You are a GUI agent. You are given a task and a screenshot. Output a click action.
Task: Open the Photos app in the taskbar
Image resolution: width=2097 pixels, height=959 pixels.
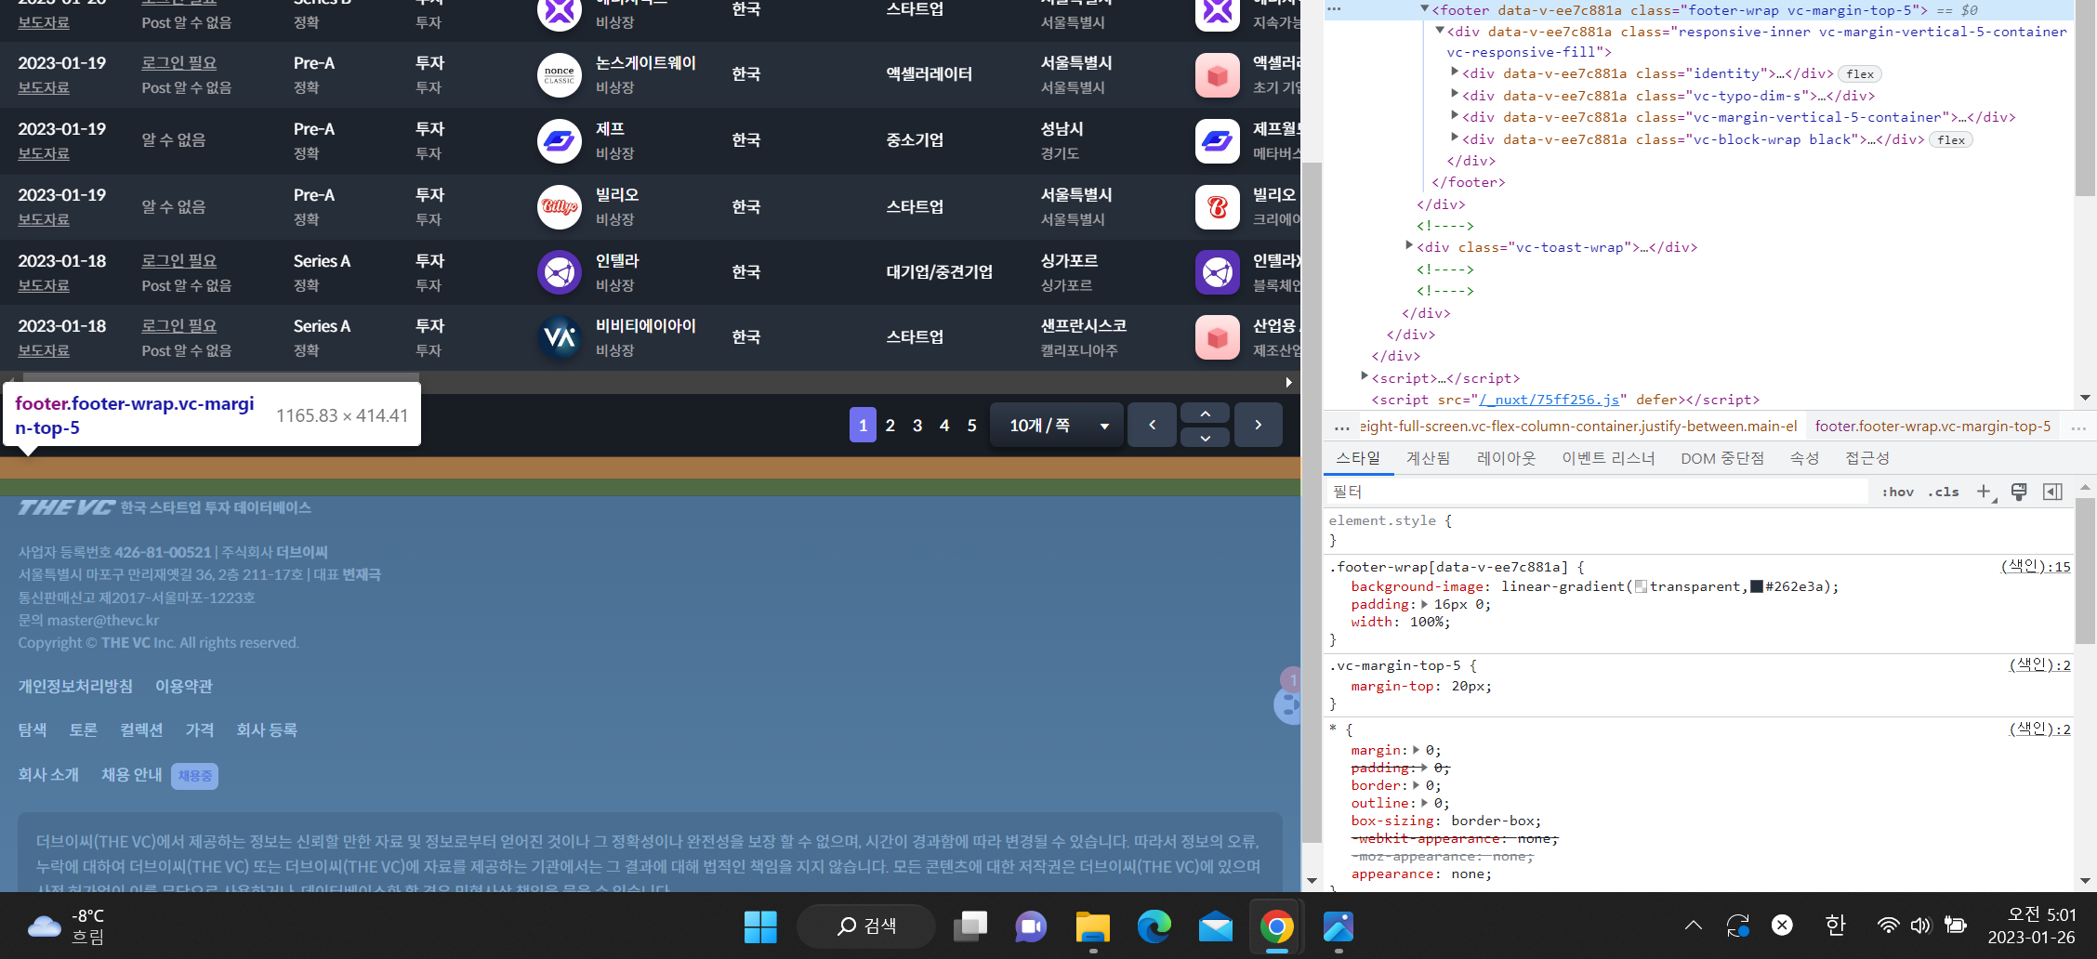point(1338,926)
